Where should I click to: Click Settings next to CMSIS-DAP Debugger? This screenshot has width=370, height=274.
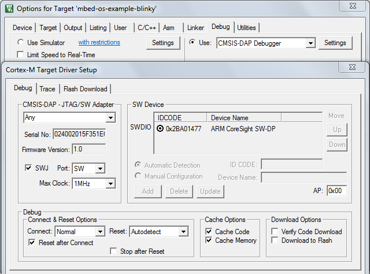(x=335, y=43)
